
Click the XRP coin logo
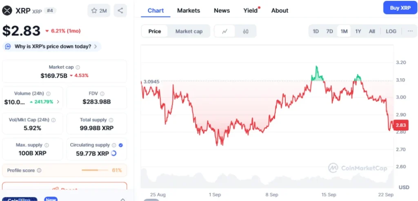pyautogui.click(x=7, y=11)
